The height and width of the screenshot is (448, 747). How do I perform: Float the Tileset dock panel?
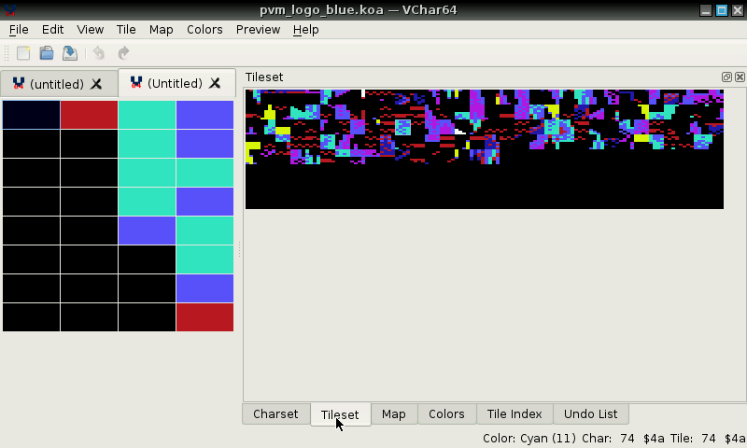pyautogui.click(x=726, y=77)
